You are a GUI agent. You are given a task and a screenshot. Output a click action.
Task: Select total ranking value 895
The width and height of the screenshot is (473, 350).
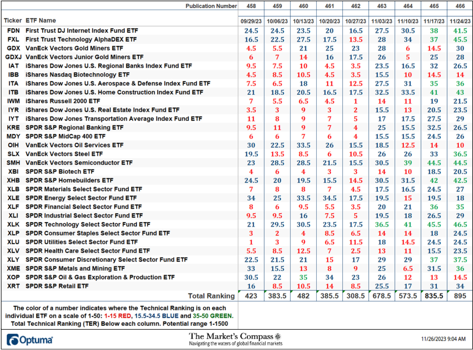click(x=460, y=296)
